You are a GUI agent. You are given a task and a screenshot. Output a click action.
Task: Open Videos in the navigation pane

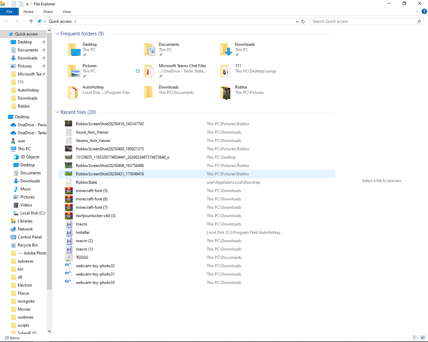pyautogui.click(x=23, y=205)
